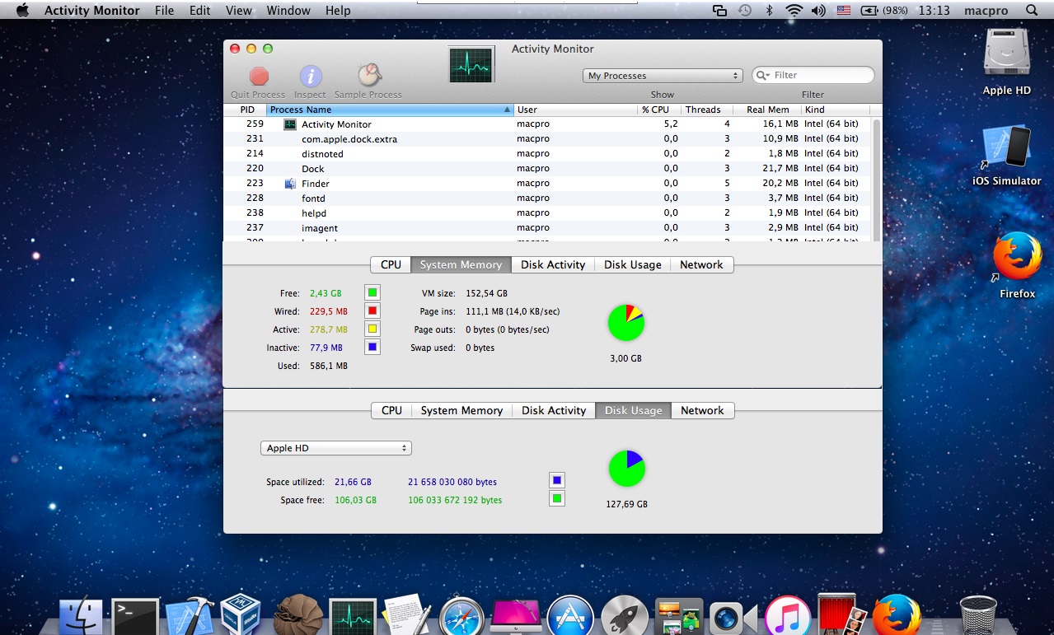
Task: Open Photo Booth from the Dock
Action: coord(842,615)
